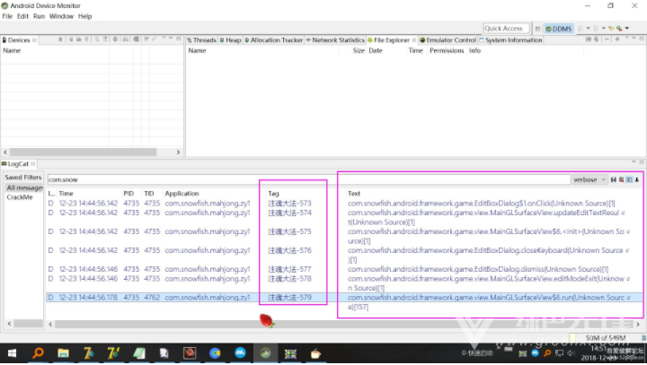Click the 50M of 549M heap status indicator
647x365 pixels.
pos(606,338)
